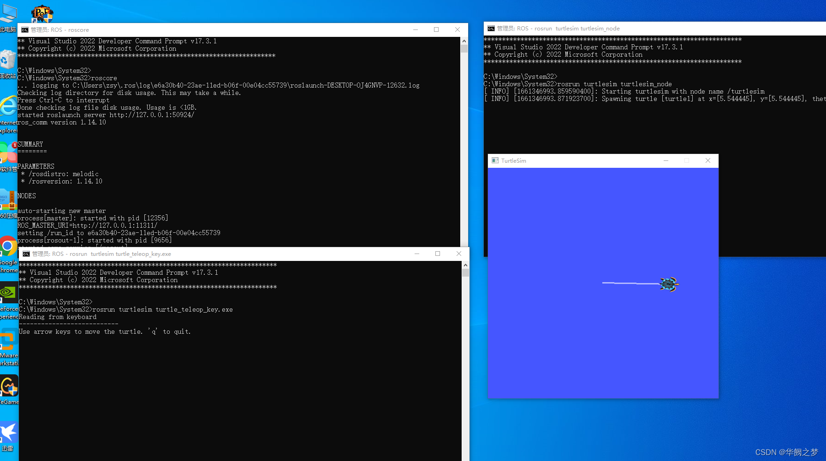
Task: Click the turtlesim_node window's cmd title icon
Action: point(491,29)
